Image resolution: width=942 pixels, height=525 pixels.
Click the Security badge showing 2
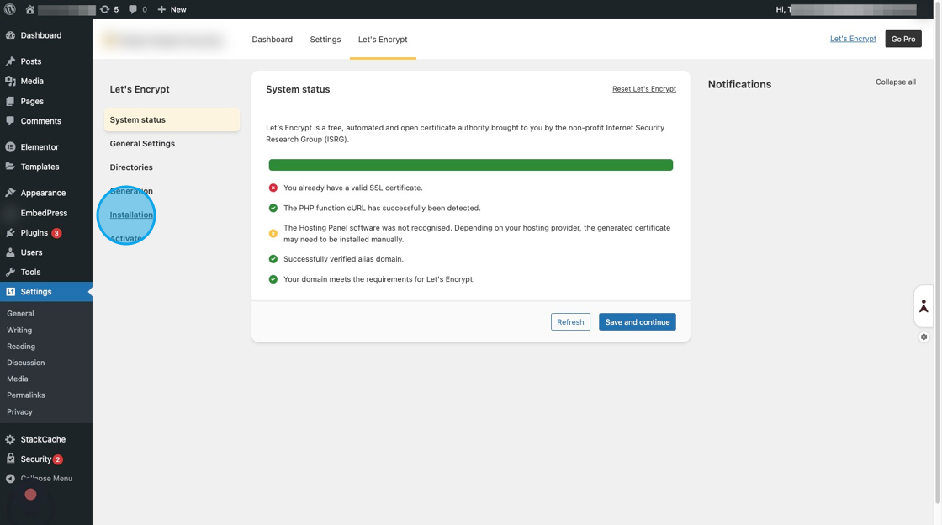pos(58,459)
